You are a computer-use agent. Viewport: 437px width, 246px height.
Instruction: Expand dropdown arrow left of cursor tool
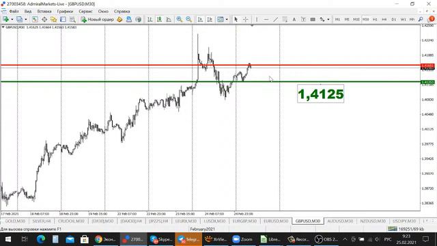(227, 19)
